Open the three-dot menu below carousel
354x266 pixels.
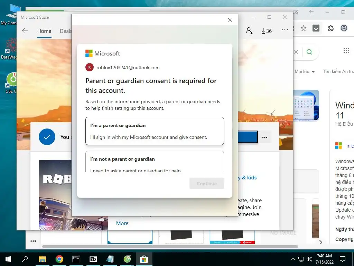(33, 241)
